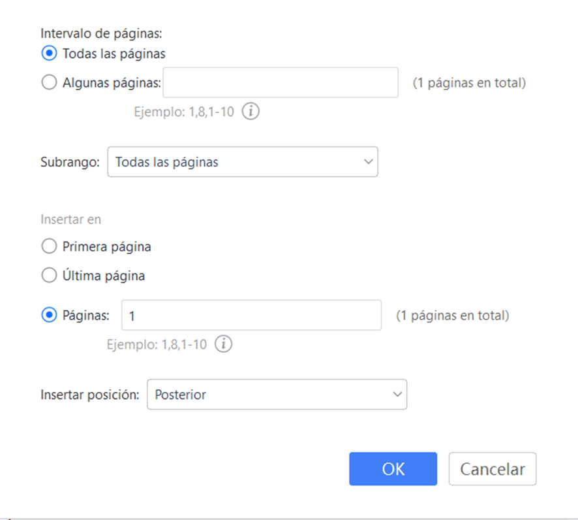Open the Subrango dropdown
Image resolution: width=578 pixels, height=520 pixels.
tap(242, 162)
